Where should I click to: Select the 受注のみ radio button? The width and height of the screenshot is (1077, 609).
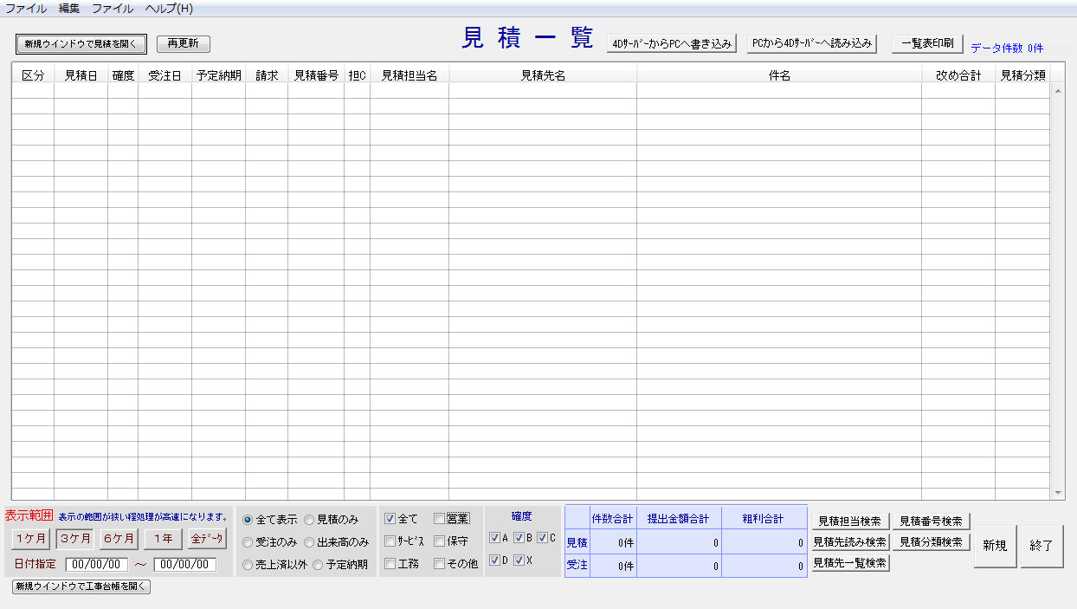pyautogui.click(x=248, y=542)
